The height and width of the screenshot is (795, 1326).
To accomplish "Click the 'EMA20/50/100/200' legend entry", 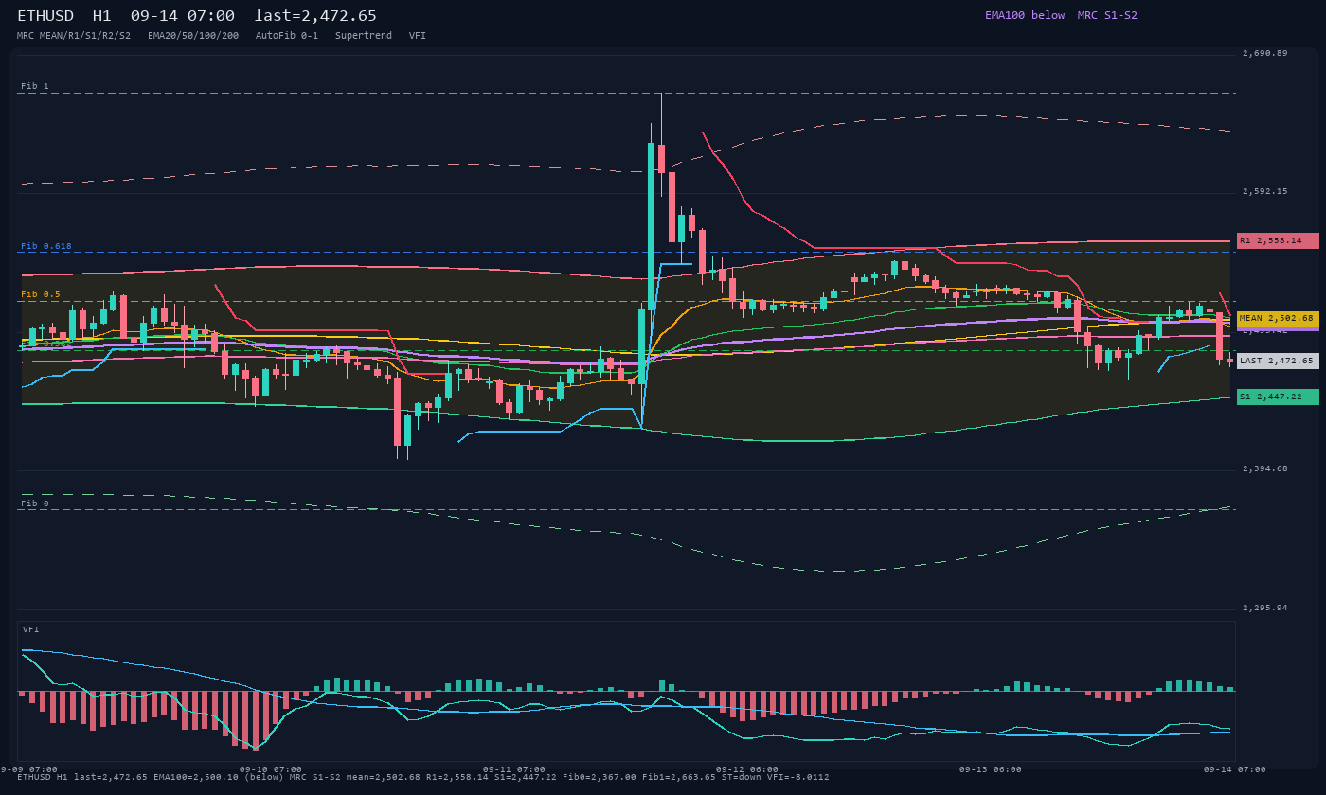I will [x=193, y=35].
